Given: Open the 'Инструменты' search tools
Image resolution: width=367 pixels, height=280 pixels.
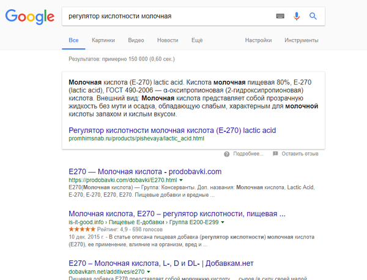Looking at the screenshot, I should coord(301,40).
